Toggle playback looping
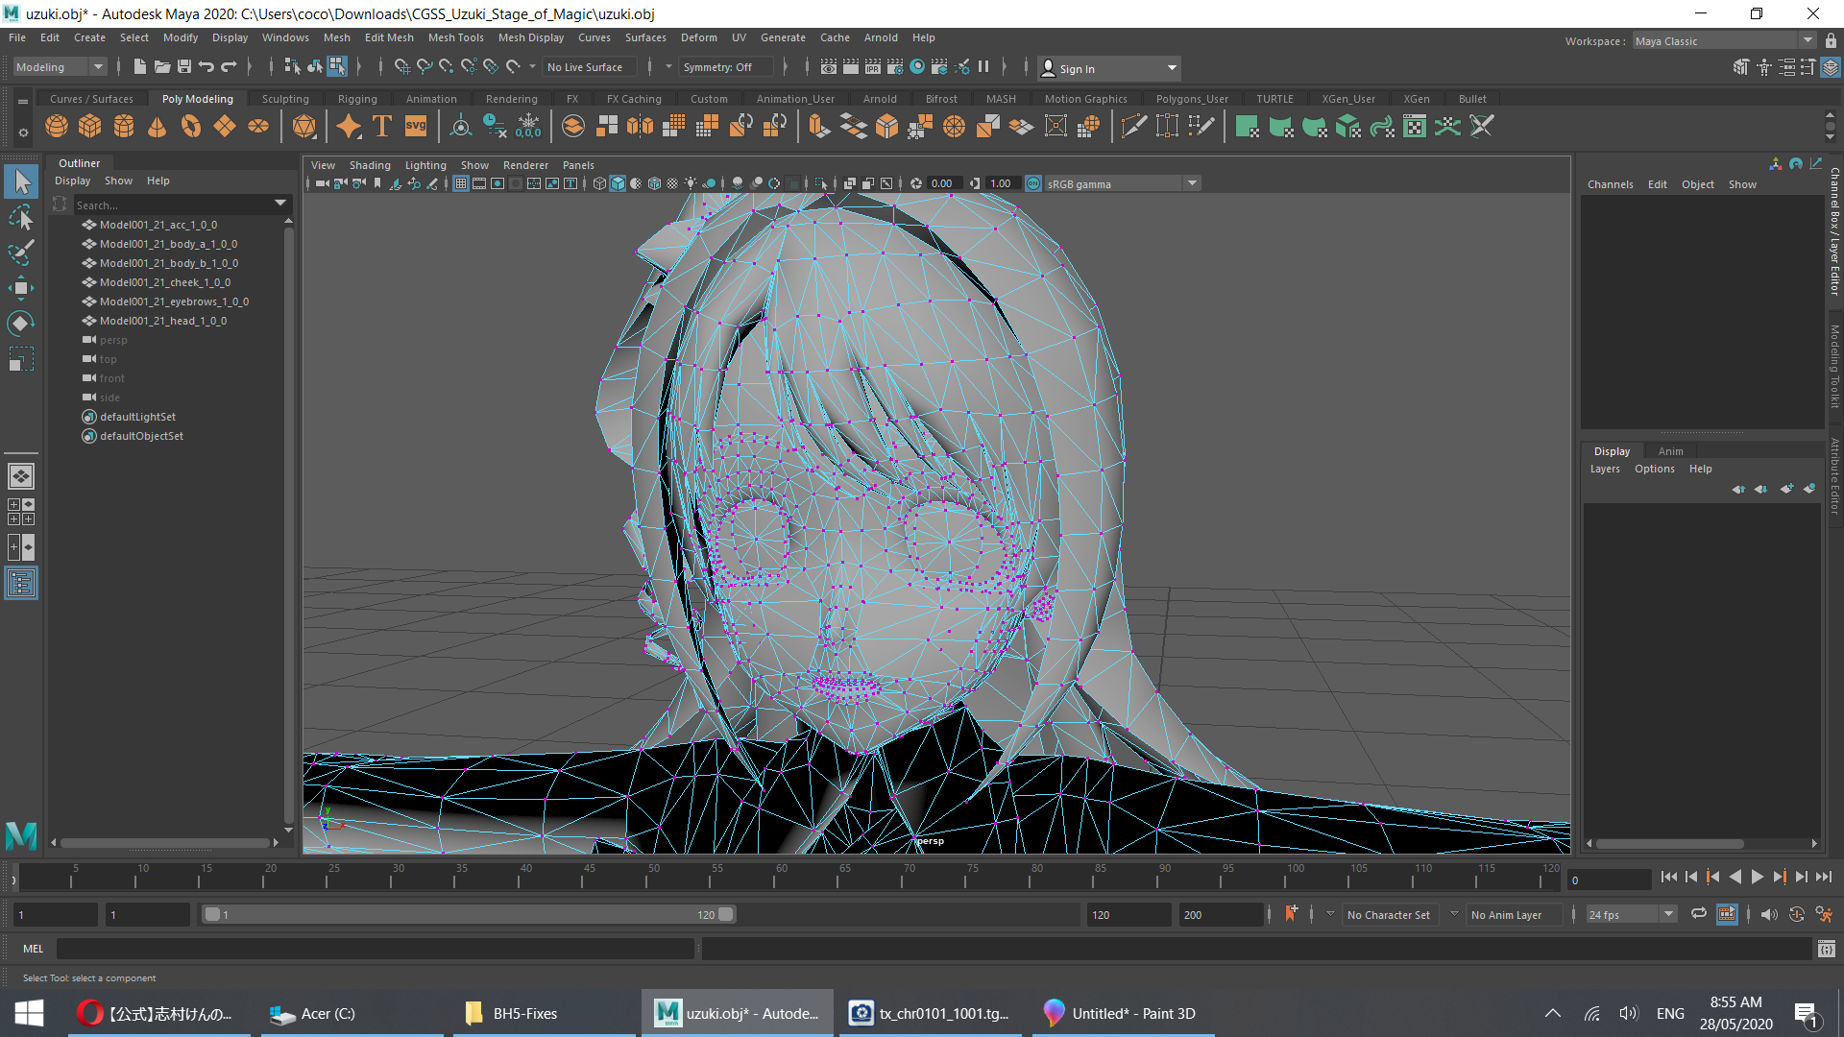 pyautogui.click(x=1699, y=914)
